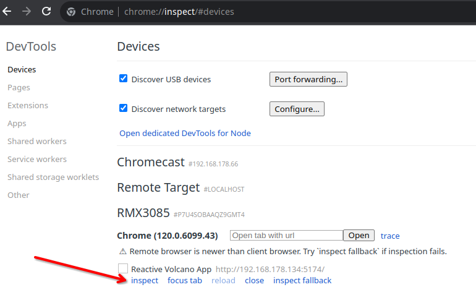Click the warning triangle icon beside remote browser message
476x295 pixels.
pyautogui.click(x=122, y=251)
